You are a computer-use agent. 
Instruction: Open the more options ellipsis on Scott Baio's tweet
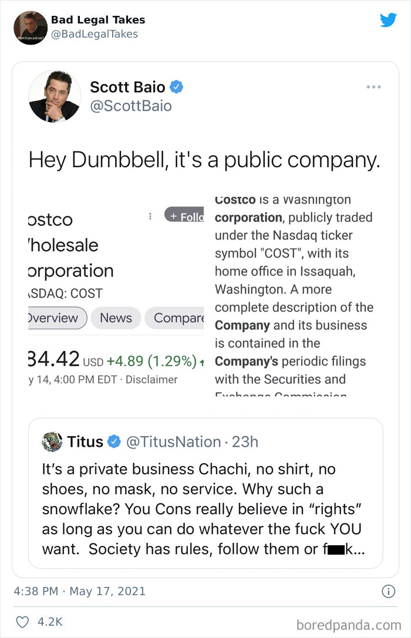click(x=374, y=86)
